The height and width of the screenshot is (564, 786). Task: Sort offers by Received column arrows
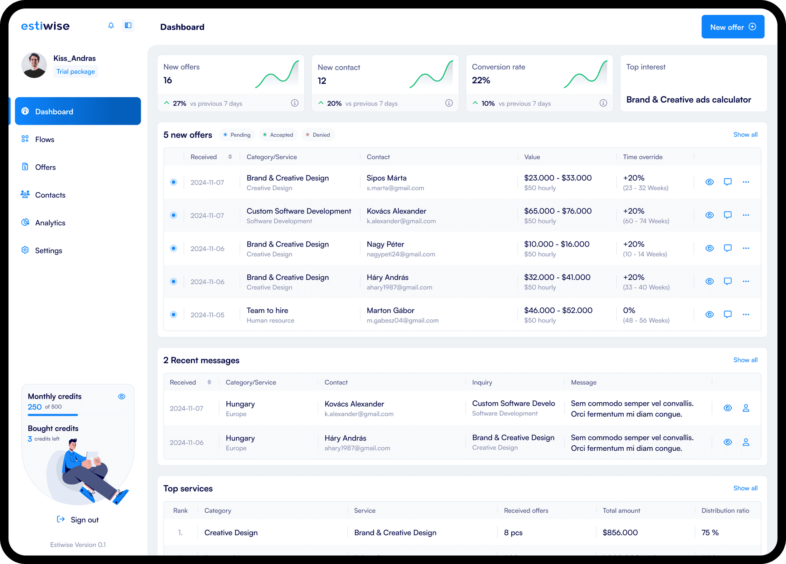coord(230,157)
